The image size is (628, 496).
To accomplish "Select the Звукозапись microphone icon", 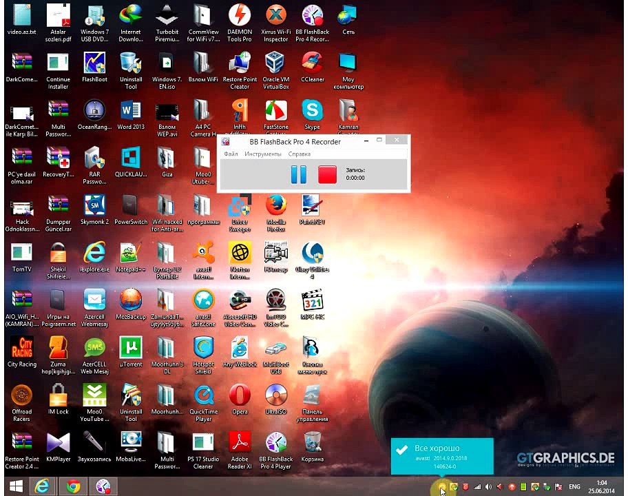I will click(94, 446).
